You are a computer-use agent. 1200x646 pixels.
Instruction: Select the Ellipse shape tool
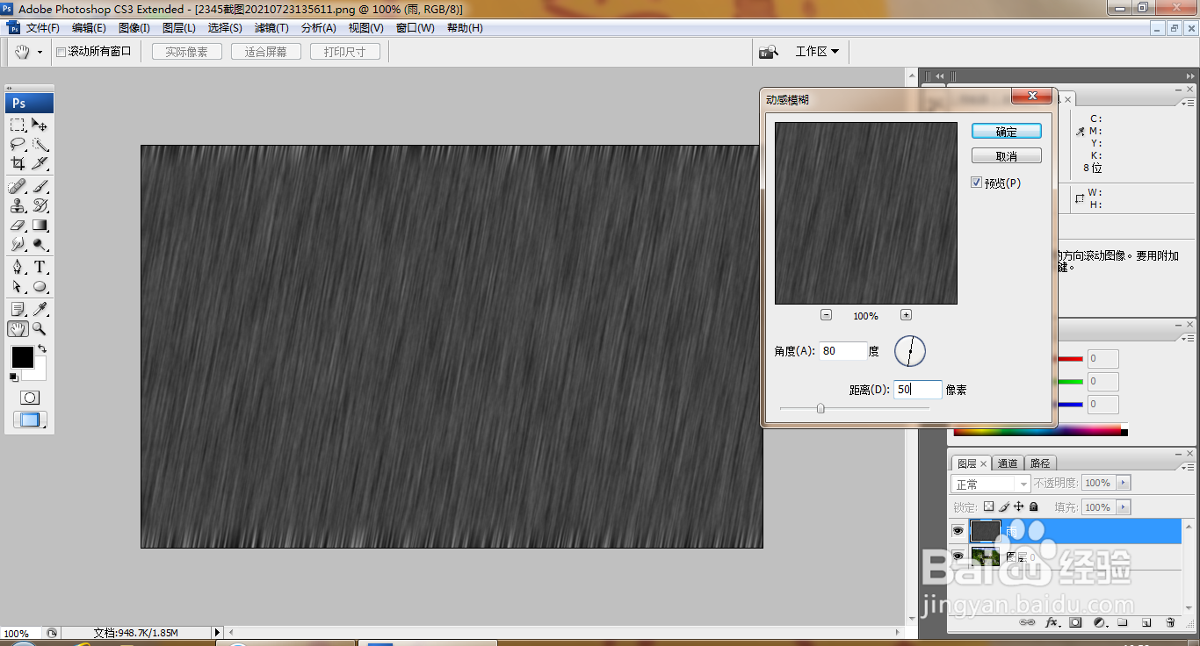(40, 287)
